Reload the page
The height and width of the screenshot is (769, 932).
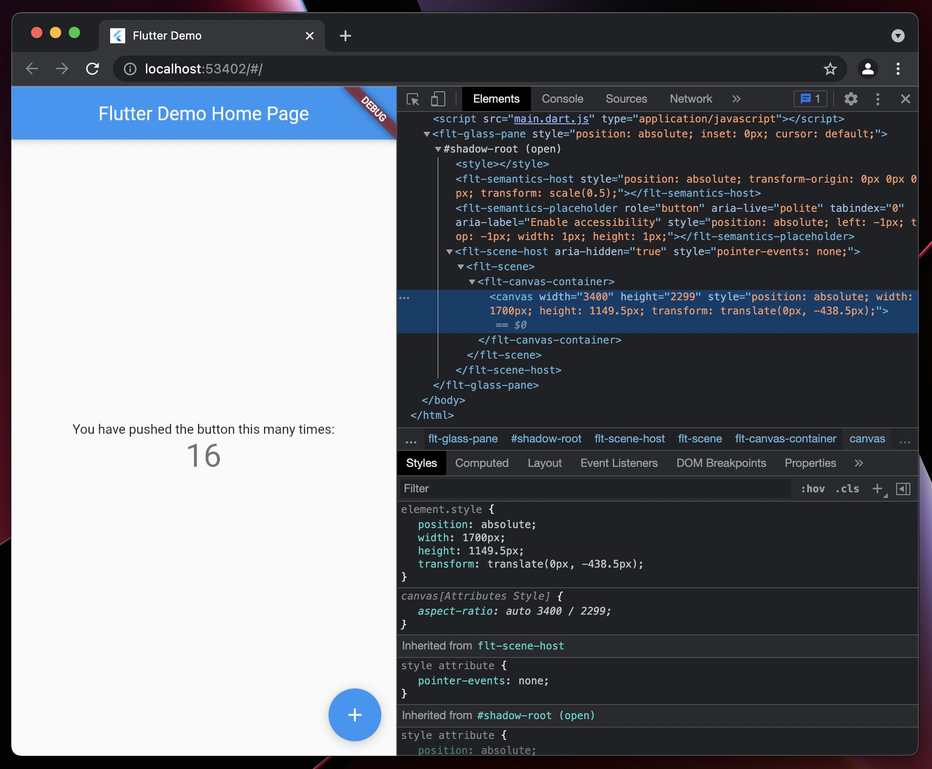[x=93, y=69]
